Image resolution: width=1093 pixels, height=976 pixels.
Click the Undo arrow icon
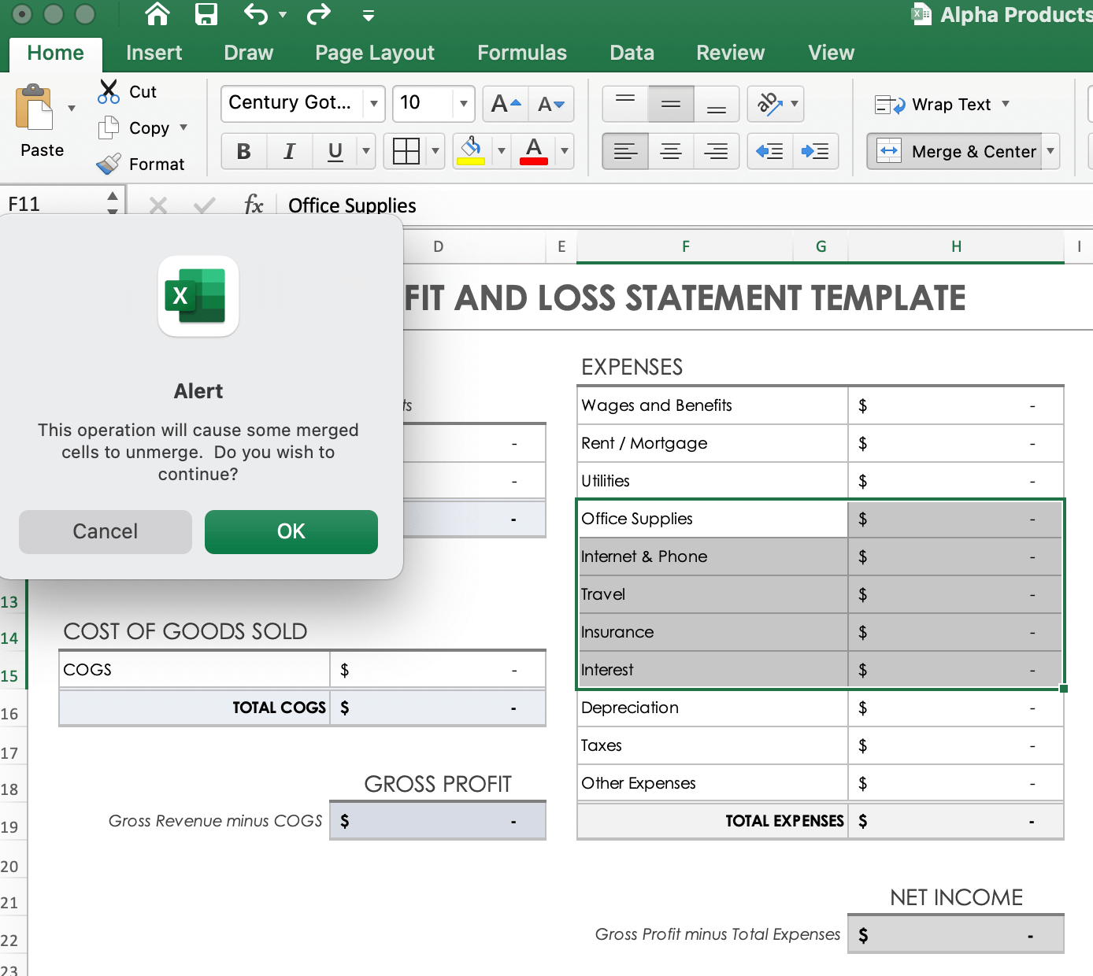(256, 14)
